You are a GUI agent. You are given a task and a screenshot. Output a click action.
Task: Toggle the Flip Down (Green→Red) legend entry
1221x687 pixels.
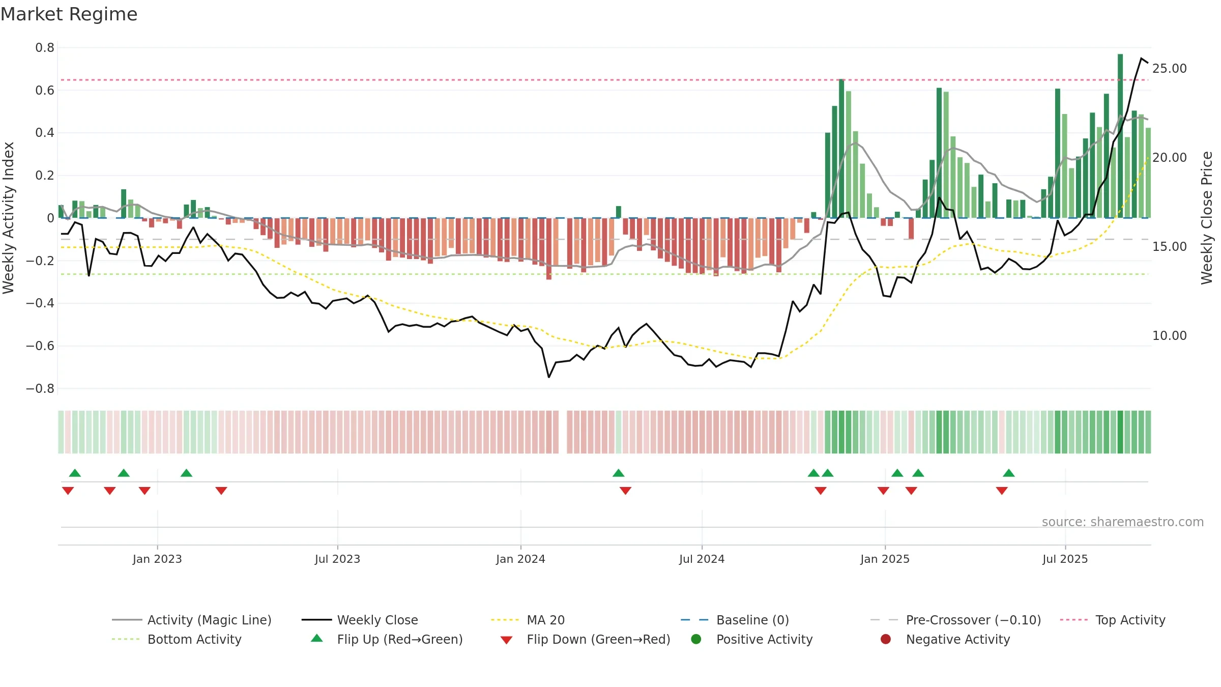(585, 639)
